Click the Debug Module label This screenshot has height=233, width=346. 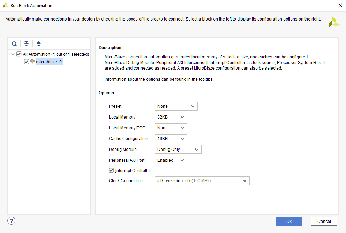coord(123,150)
